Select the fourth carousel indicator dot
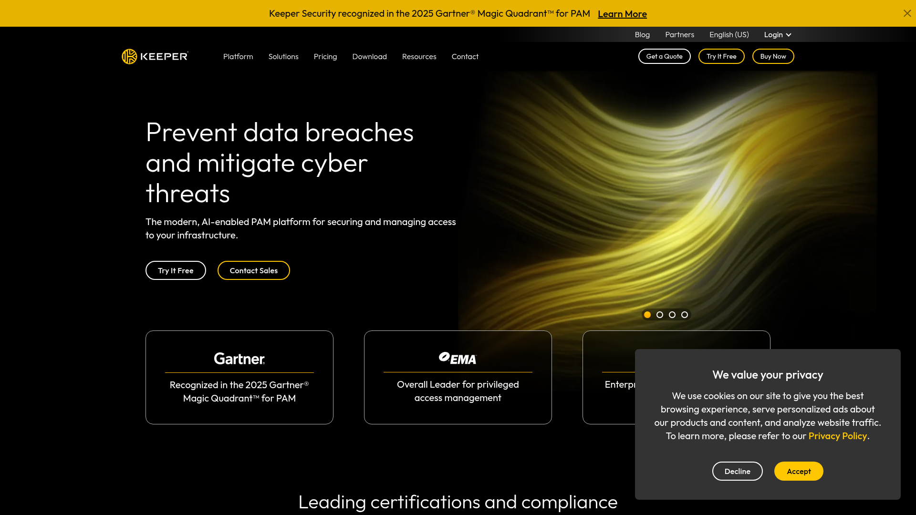The height and width of the screenshot is (515, 916). (685, 315)
